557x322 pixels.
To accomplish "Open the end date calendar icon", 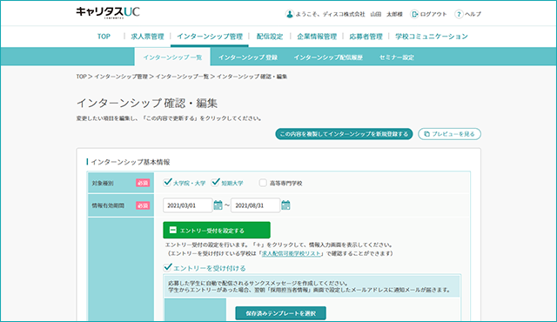I will pos(285,205).
